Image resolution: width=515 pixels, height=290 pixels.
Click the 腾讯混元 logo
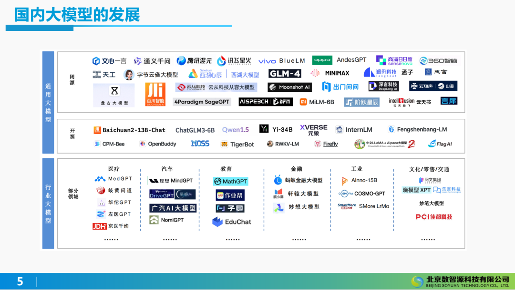194,60
